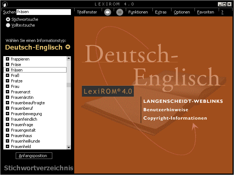Expand the Frauenfrage entry

7,125
